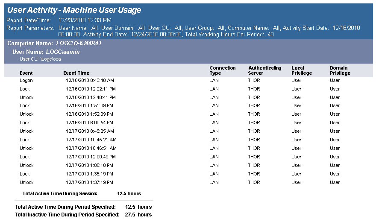This screenshot has width=376, height=222.
Task: Click the Total Inactive Time 27.5 hours value
Action: (138, 215)
